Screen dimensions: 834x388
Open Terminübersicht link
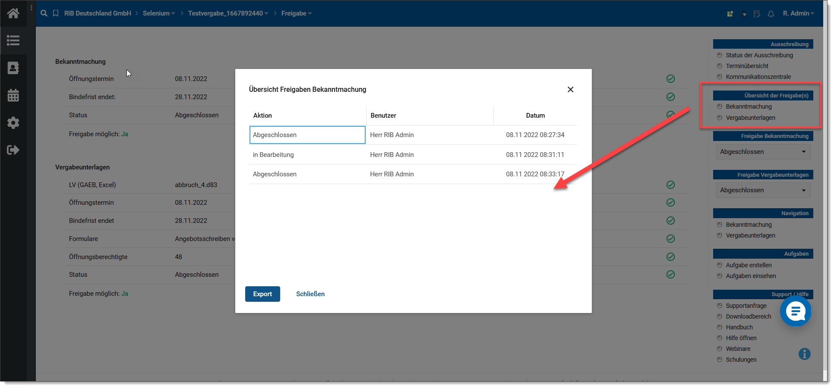click(747, 66)
